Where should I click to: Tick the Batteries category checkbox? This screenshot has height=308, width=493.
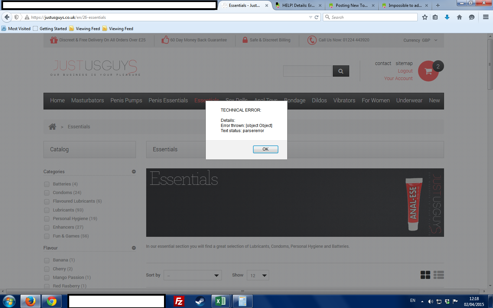coord(47,184)
